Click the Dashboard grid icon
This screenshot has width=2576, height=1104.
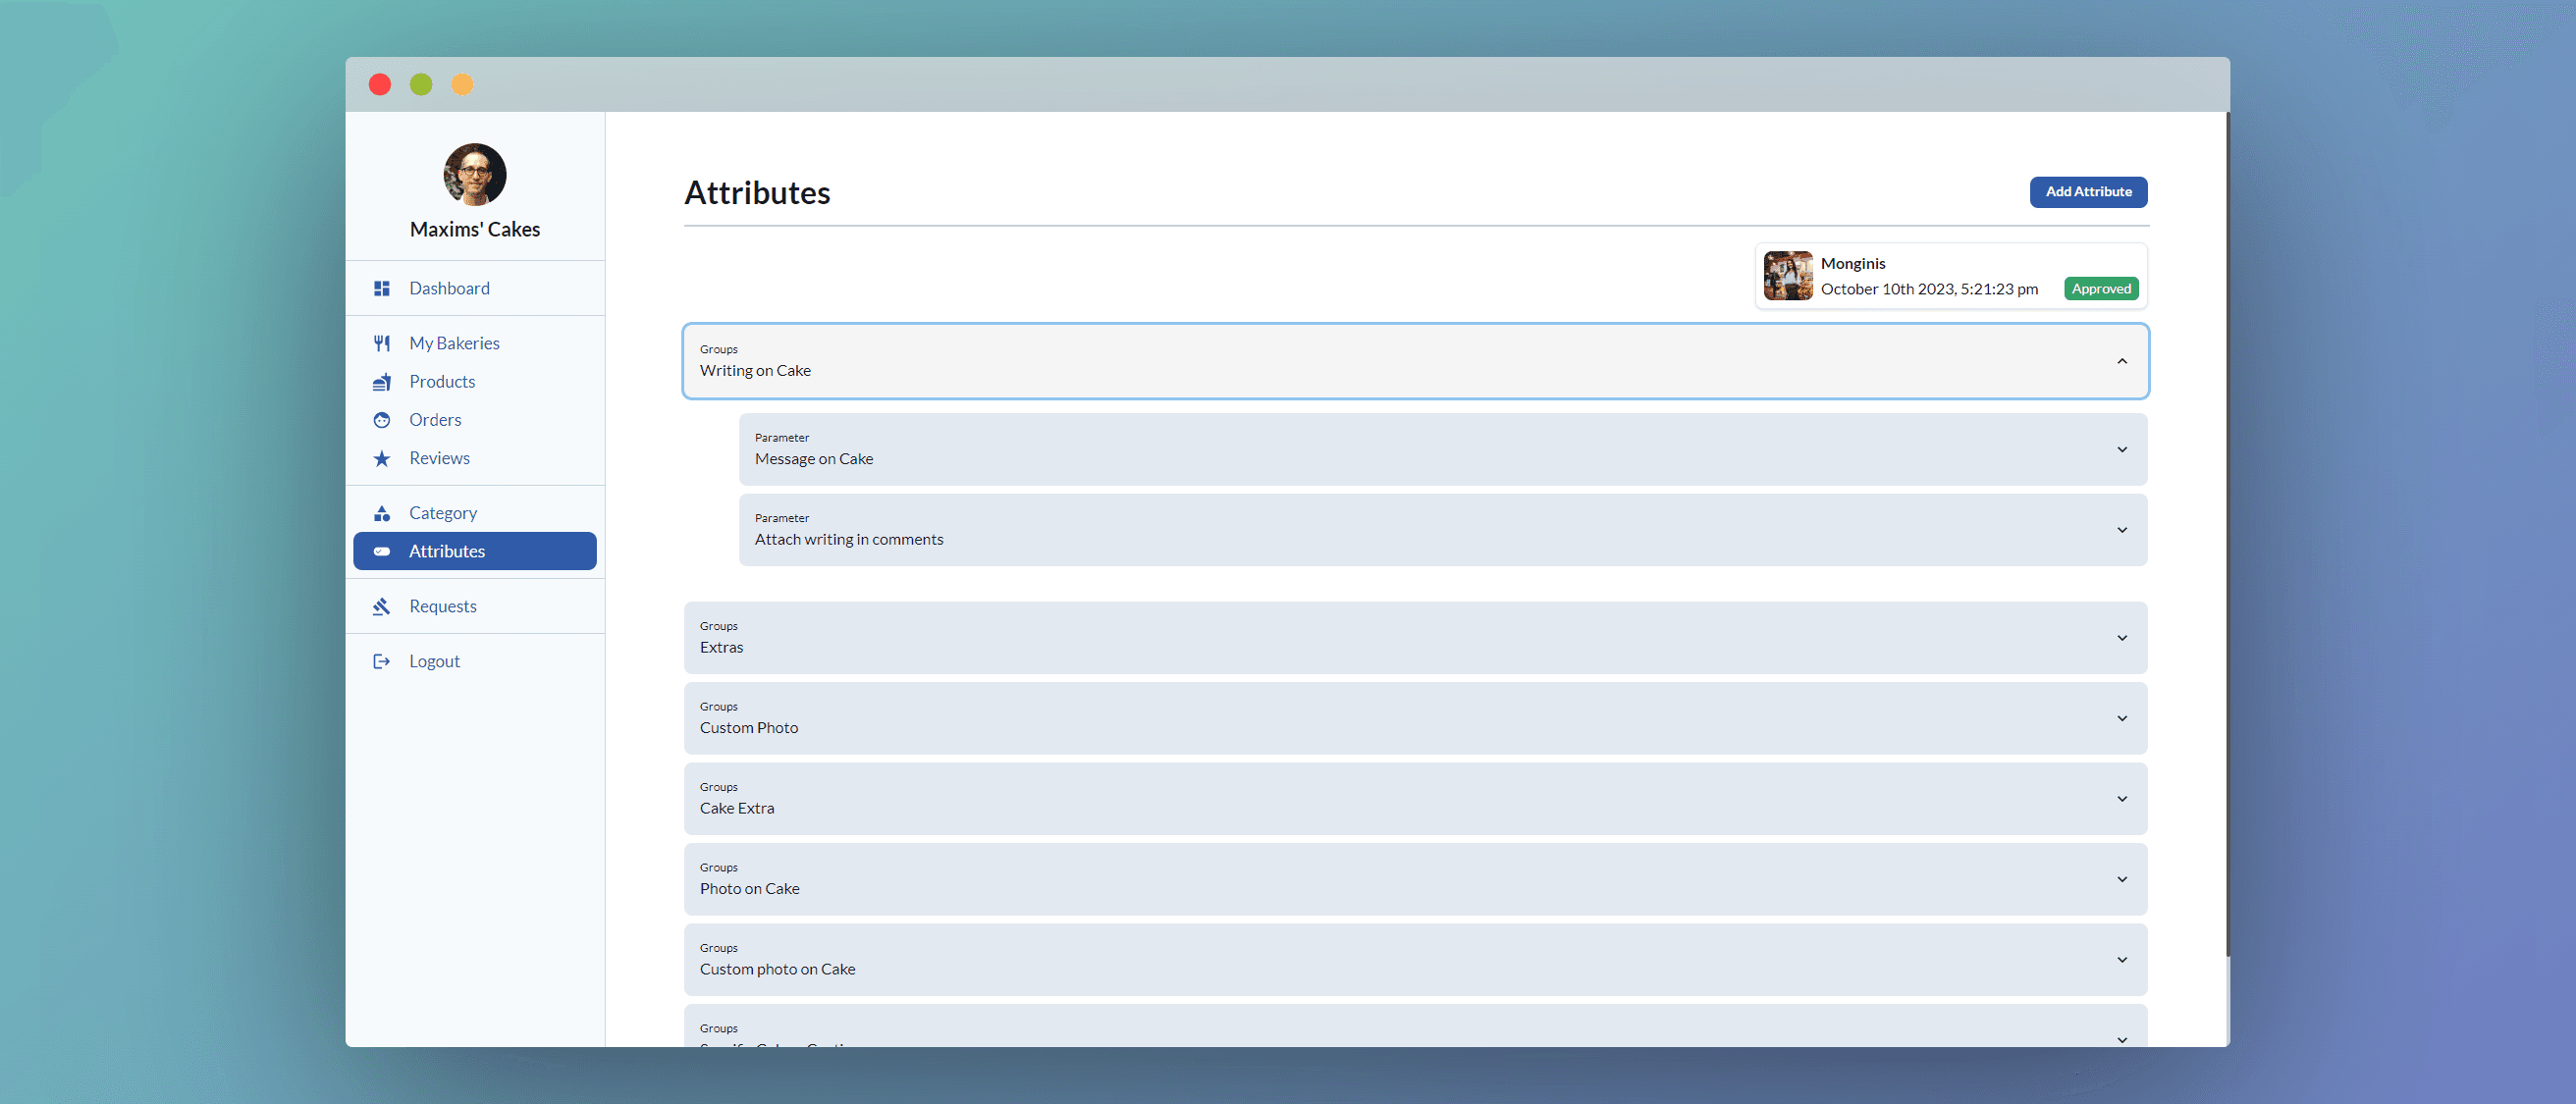(x=381, y=288)
